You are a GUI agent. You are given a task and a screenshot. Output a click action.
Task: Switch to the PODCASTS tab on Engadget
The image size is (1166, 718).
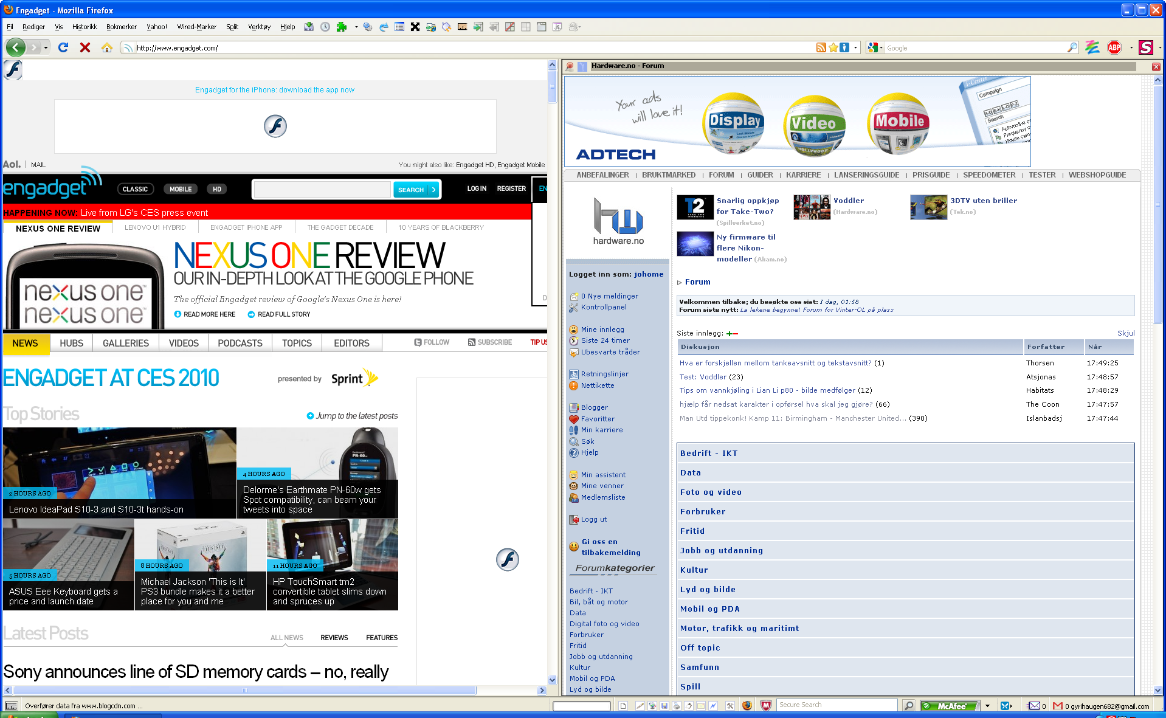click(x=240, y=343)
